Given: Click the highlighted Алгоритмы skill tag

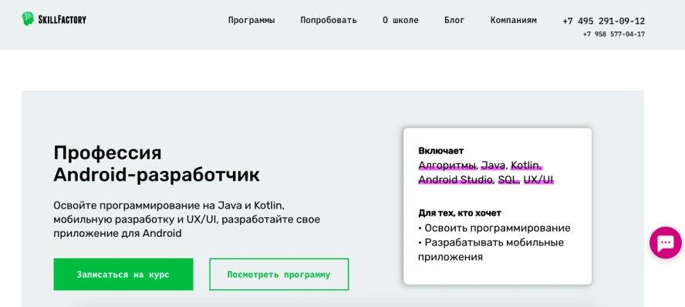Looking at the screenshot, I should (x=447, y=165).
